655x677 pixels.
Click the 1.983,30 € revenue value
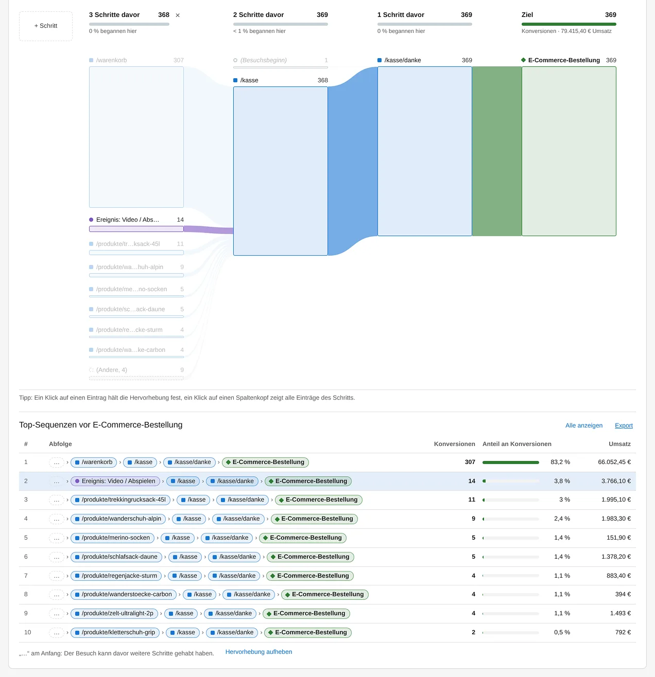616,519
